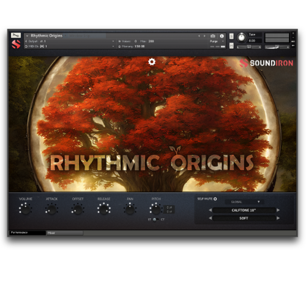The image size is (306, 306).
Task: Click the Soundiron S logo in the header
Action: point(16,44)
